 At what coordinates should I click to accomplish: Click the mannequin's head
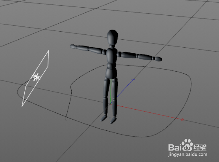coord(112,37)
